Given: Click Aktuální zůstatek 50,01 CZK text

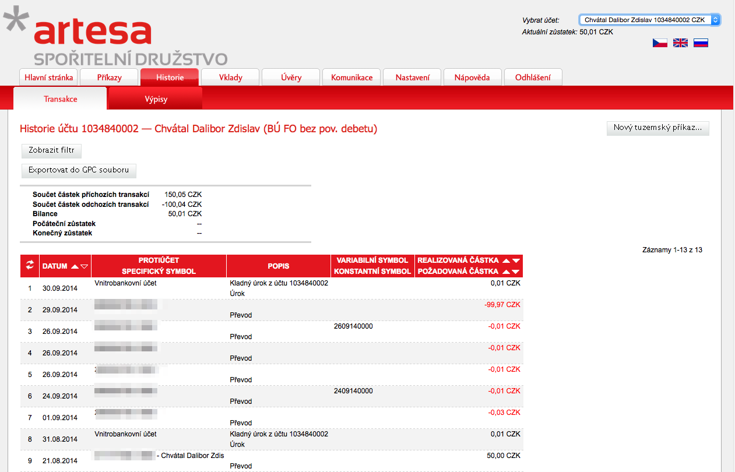Looking at the screenshot, I should (567, 32).
